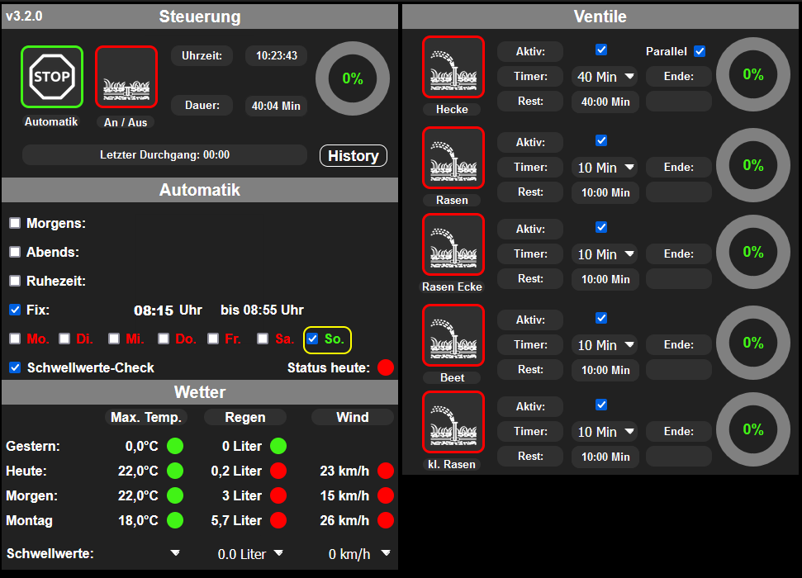Click the Beet valve sprinkler icon
This screenshot has width=802, height=578.
click(453, 335)
